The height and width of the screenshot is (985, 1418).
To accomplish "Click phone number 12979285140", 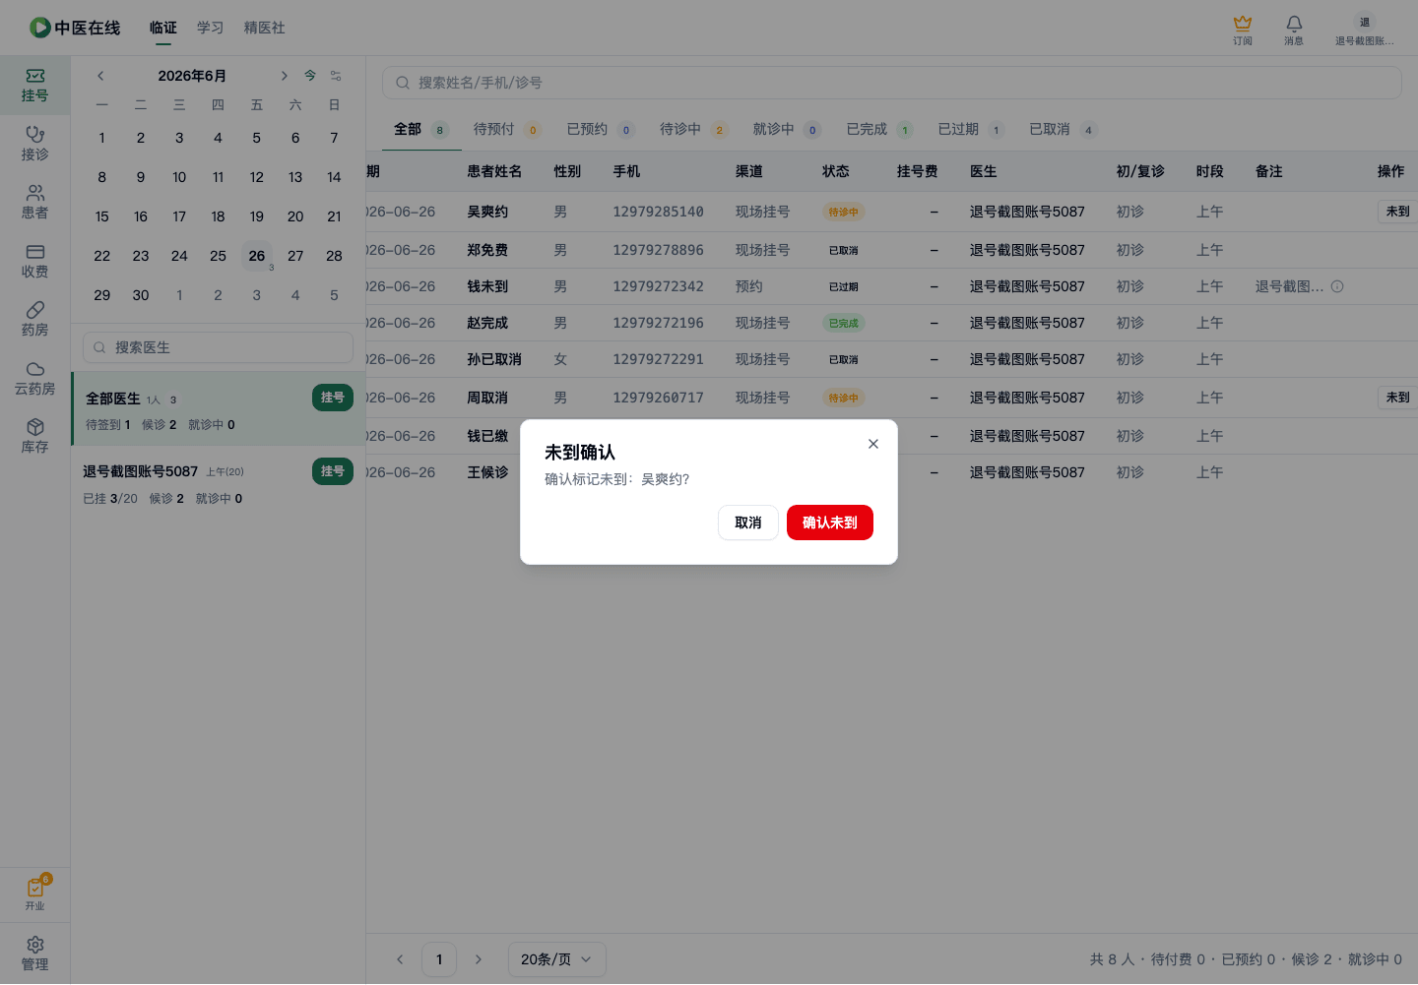I will click(x=659, y=212).
